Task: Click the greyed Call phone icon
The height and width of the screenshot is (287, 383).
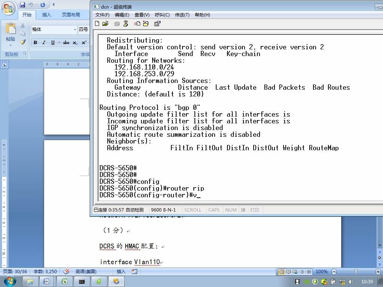Action: click(117, 24)
